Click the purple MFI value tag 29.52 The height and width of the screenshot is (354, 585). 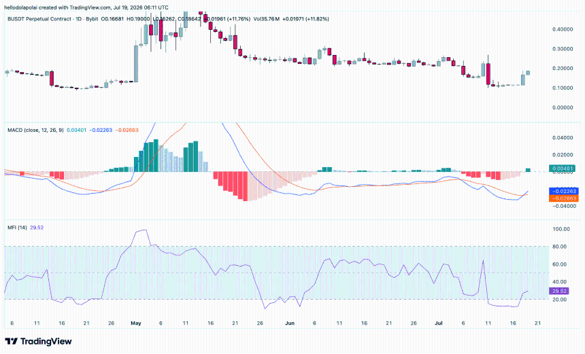(x=559, y=291)
